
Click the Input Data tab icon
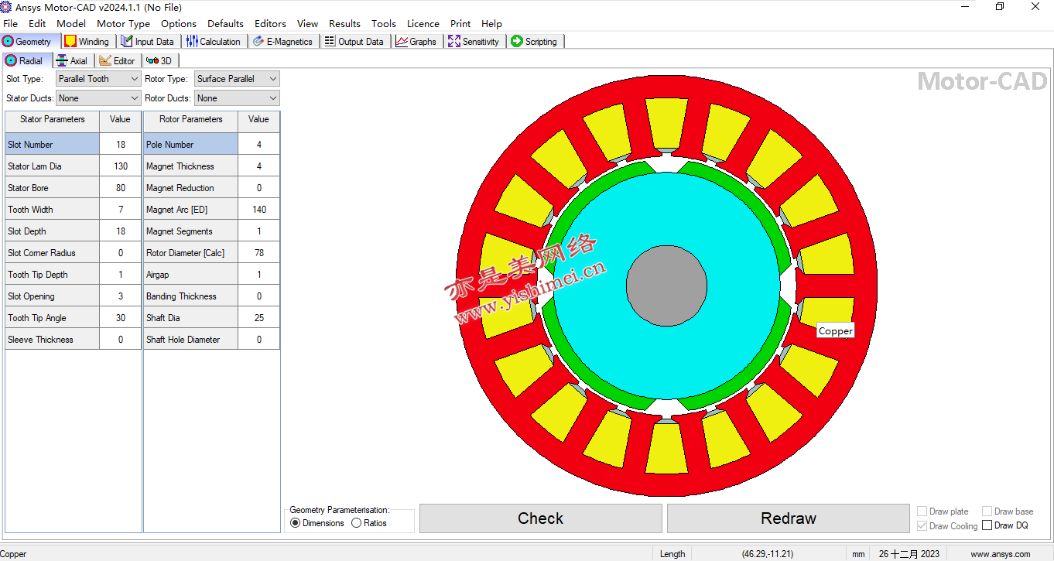tap(127, 41)
